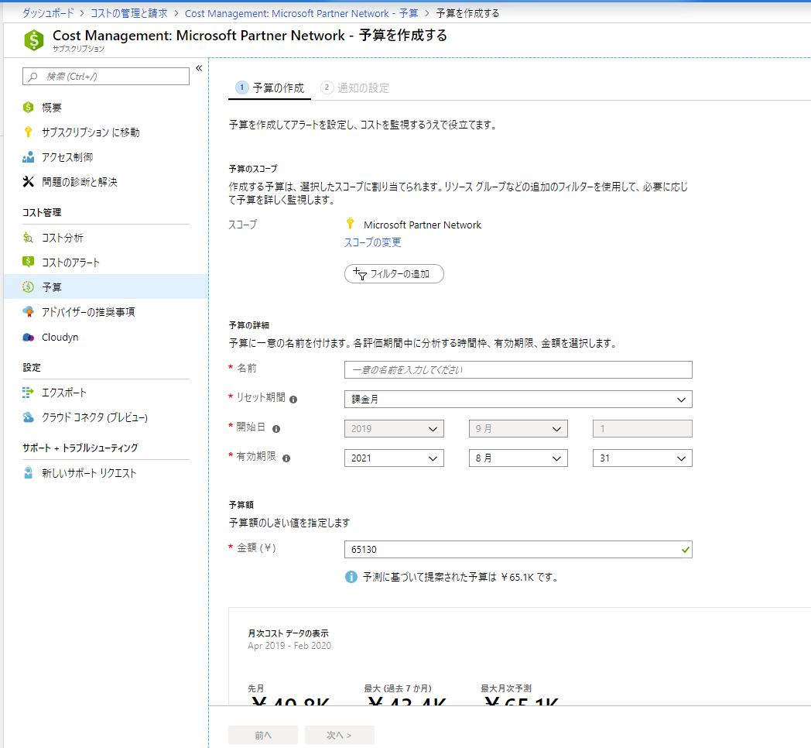The image size is (811, 748).
Task: Click the wrench icon for 問題の診断と解決
Action: click(29, 182)
